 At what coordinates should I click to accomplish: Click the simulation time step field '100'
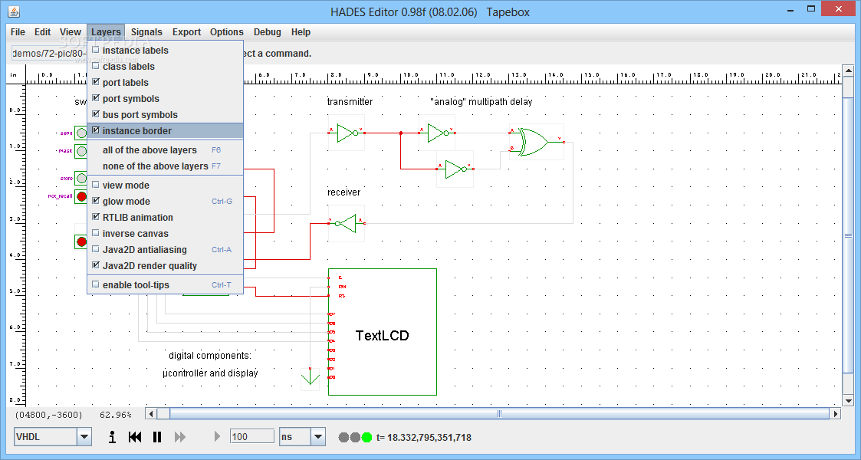point(252,436)
